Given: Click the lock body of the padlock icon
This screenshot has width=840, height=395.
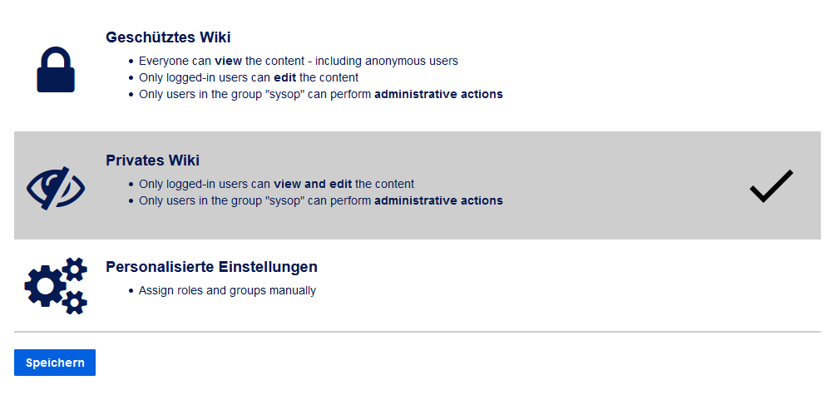Looking at the screenshot, I should pos(56,80).
